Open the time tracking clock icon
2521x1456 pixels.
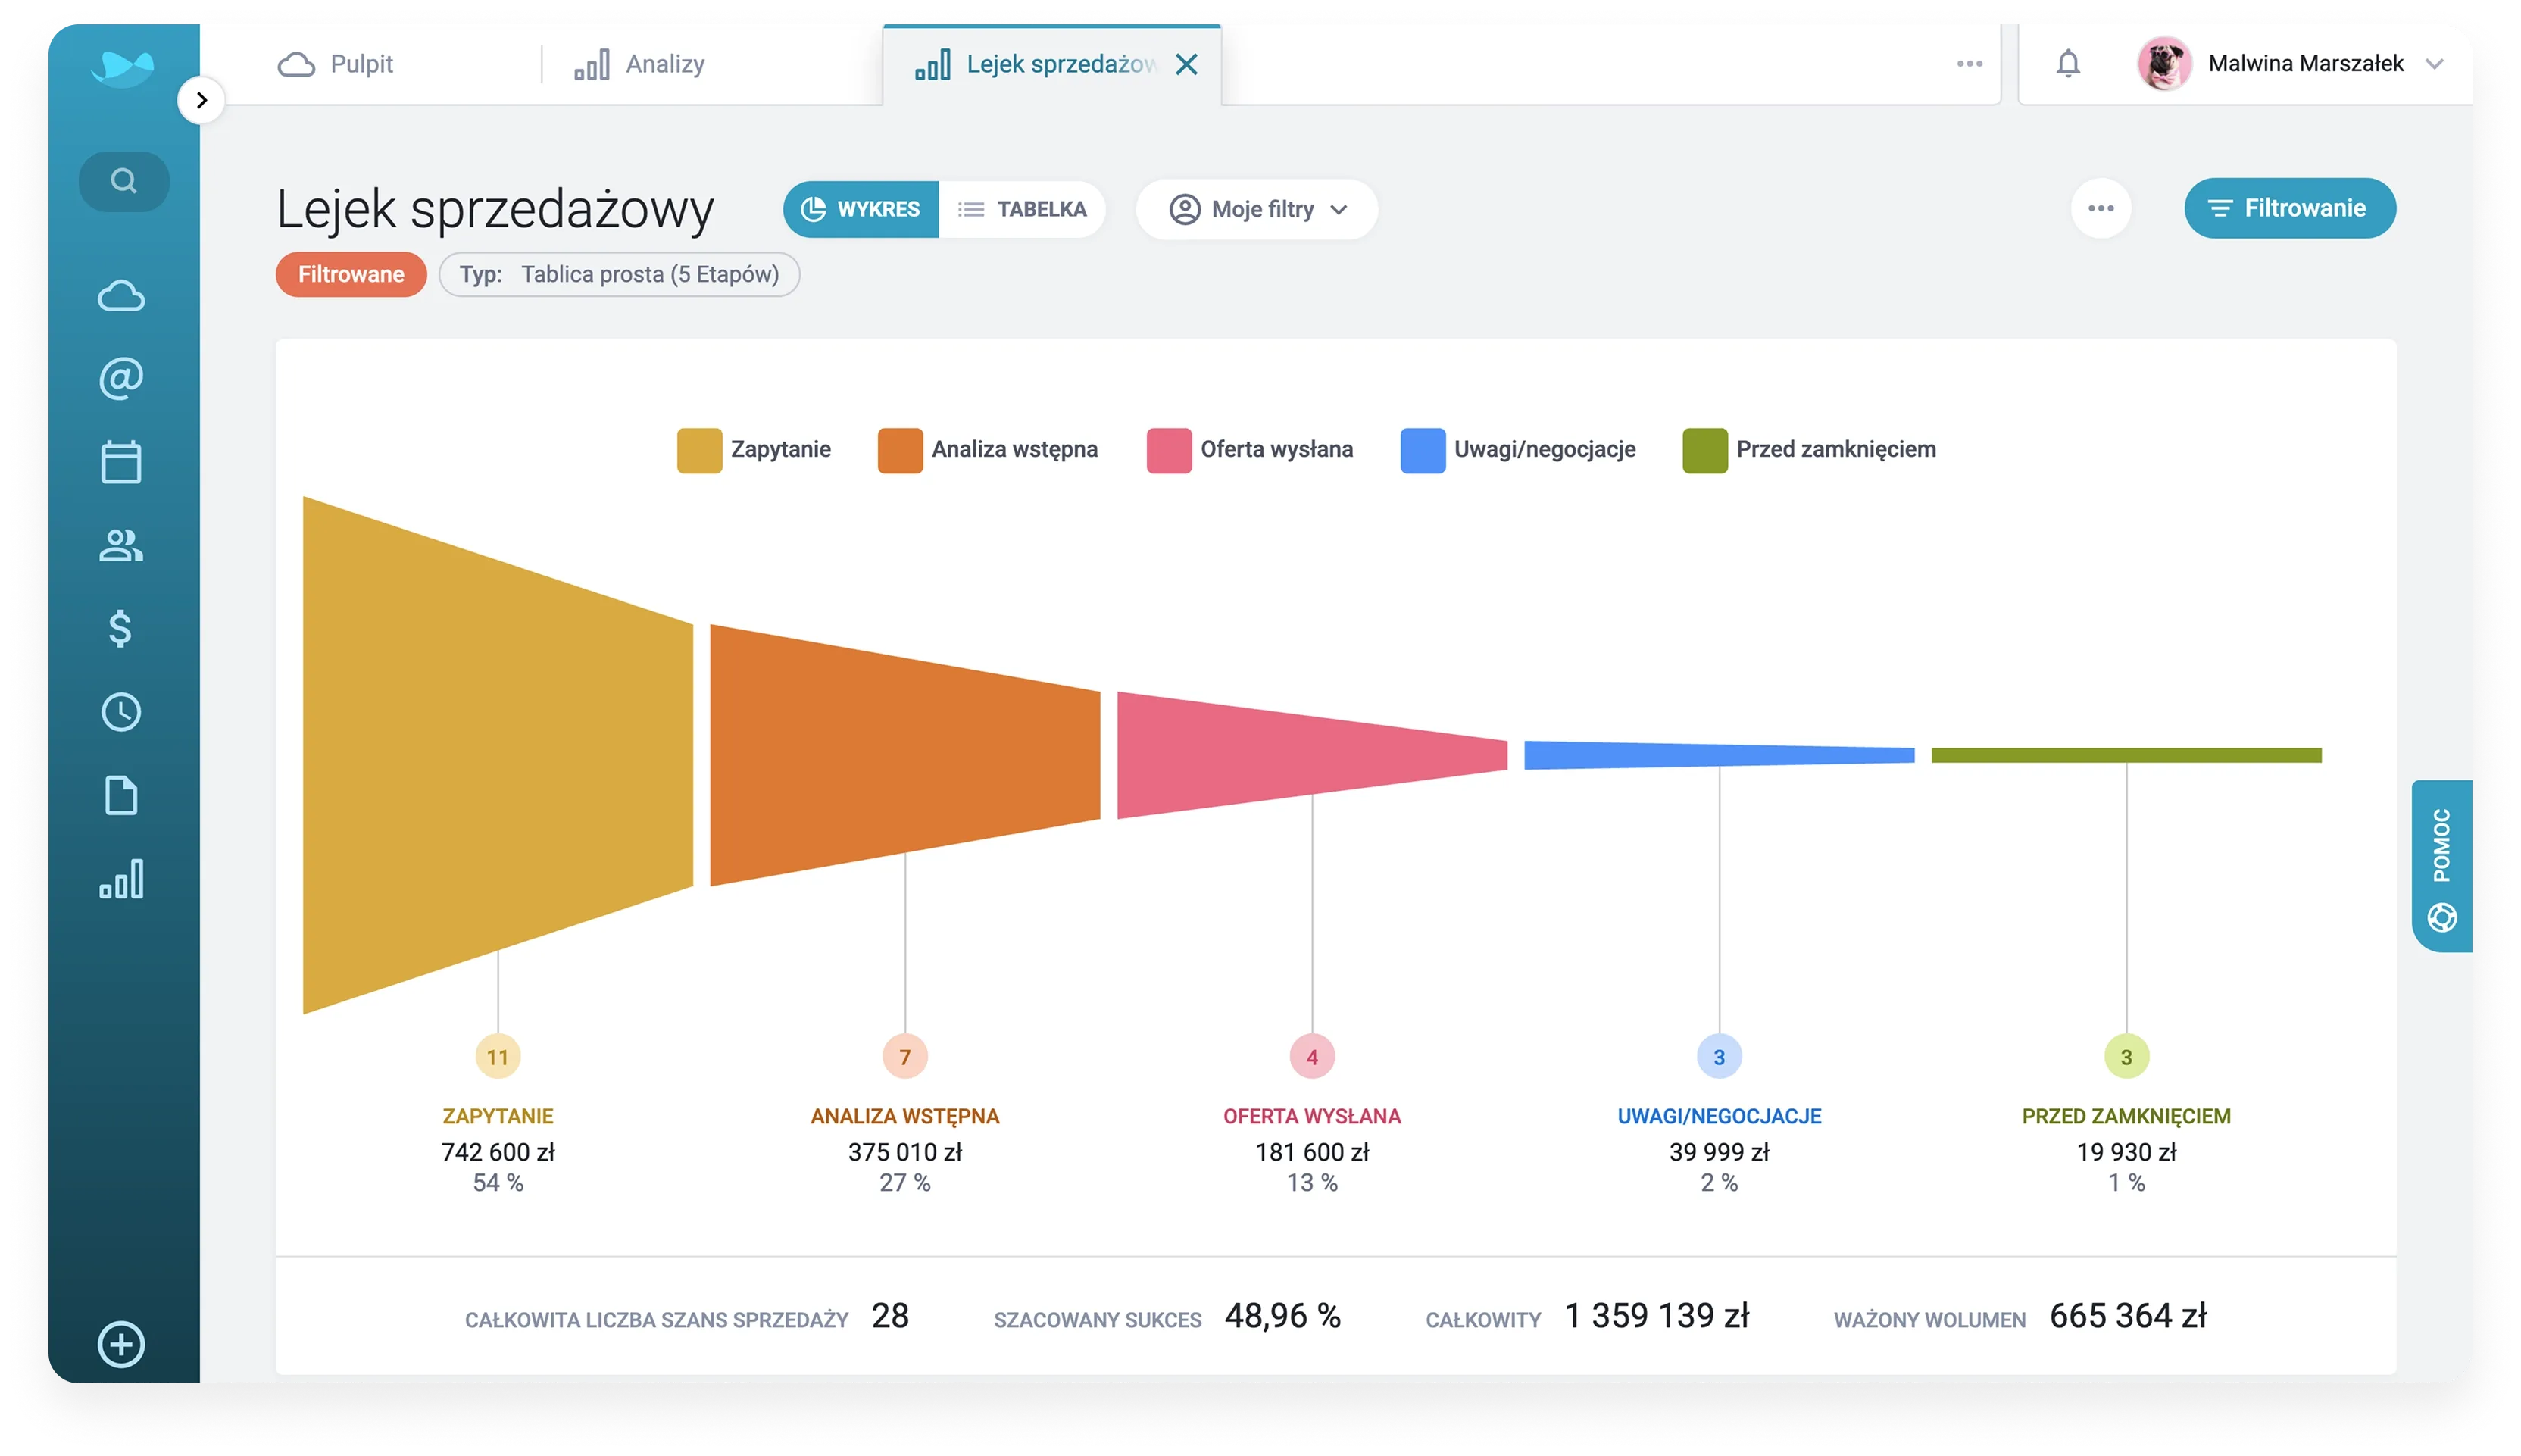(x=120, y=713)
